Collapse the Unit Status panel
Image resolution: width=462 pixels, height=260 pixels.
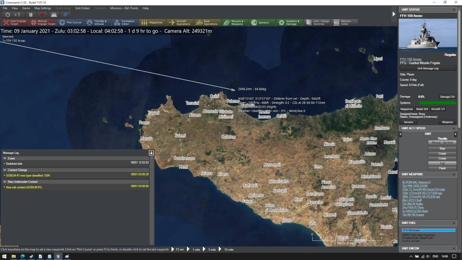click(x=454, y=9)
